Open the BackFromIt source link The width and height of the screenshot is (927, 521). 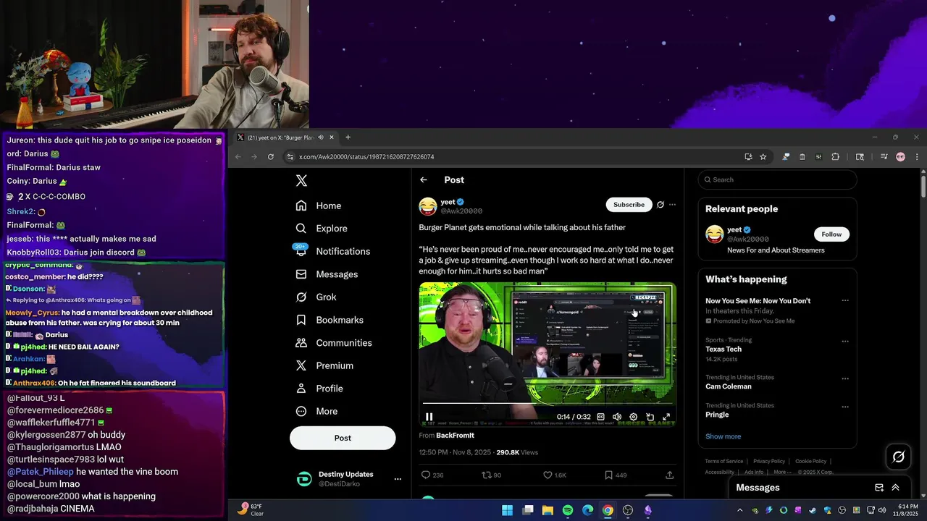point(455,436)
